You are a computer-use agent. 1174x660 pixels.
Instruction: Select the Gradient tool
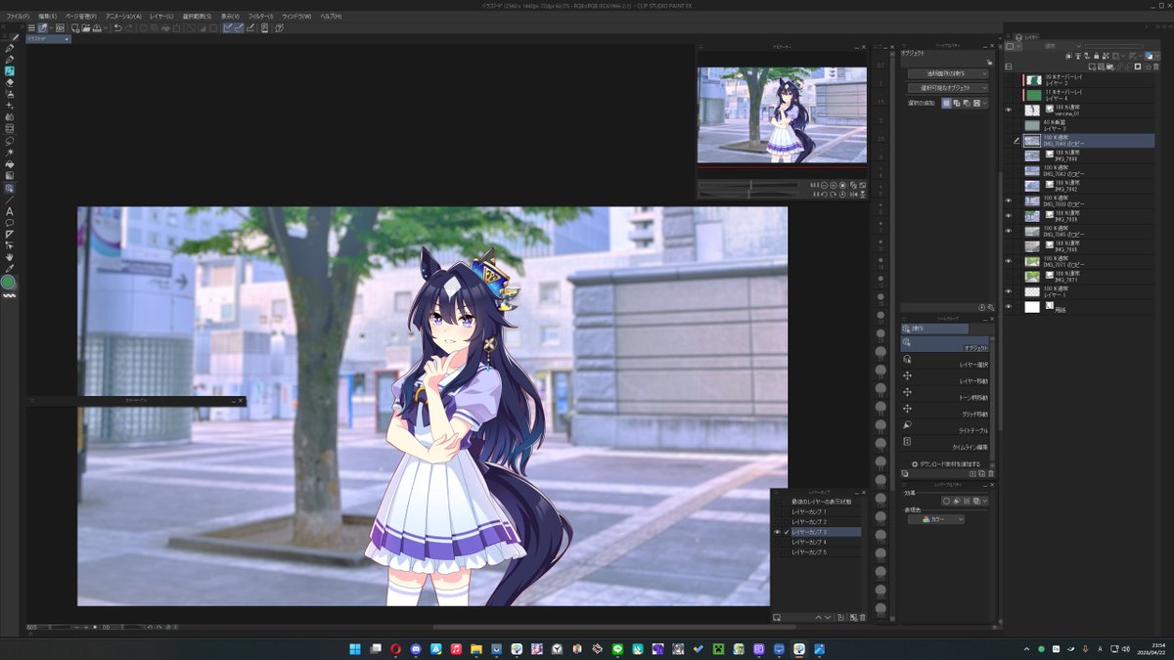pyautogui.click(x=9, y=175)
